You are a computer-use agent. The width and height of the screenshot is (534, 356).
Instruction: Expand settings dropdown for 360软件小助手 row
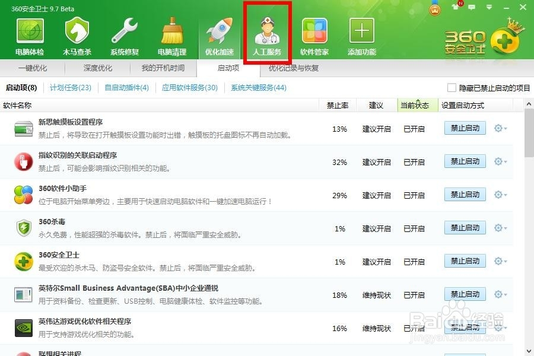click(497, 194)
